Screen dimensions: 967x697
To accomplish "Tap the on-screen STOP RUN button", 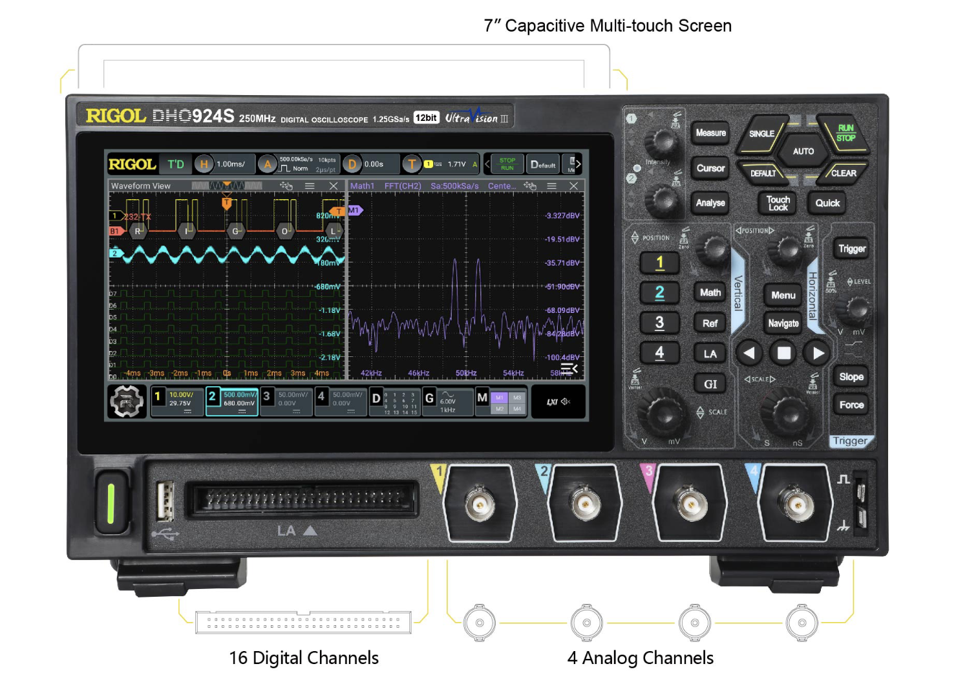I will (507, 164).
